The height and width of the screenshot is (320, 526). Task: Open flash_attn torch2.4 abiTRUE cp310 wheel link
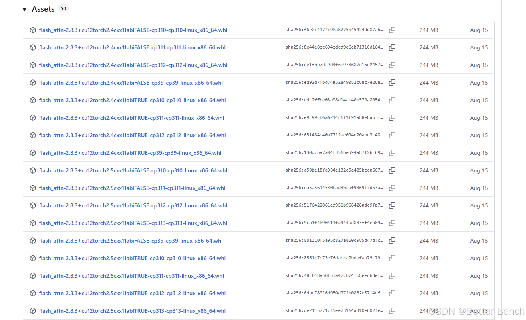coord(133,100)
